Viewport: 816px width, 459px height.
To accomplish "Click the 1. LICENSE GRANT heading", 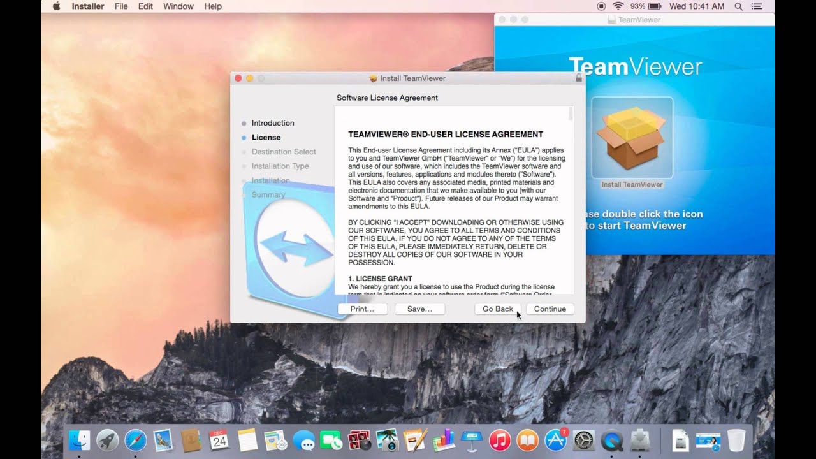I will [380, 279].
